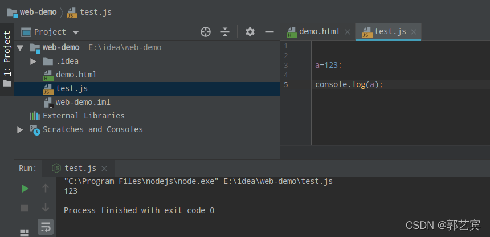Click the folder icon below 1: Project tab
This screenshot has width=490, height=237.
click(7, 83)
